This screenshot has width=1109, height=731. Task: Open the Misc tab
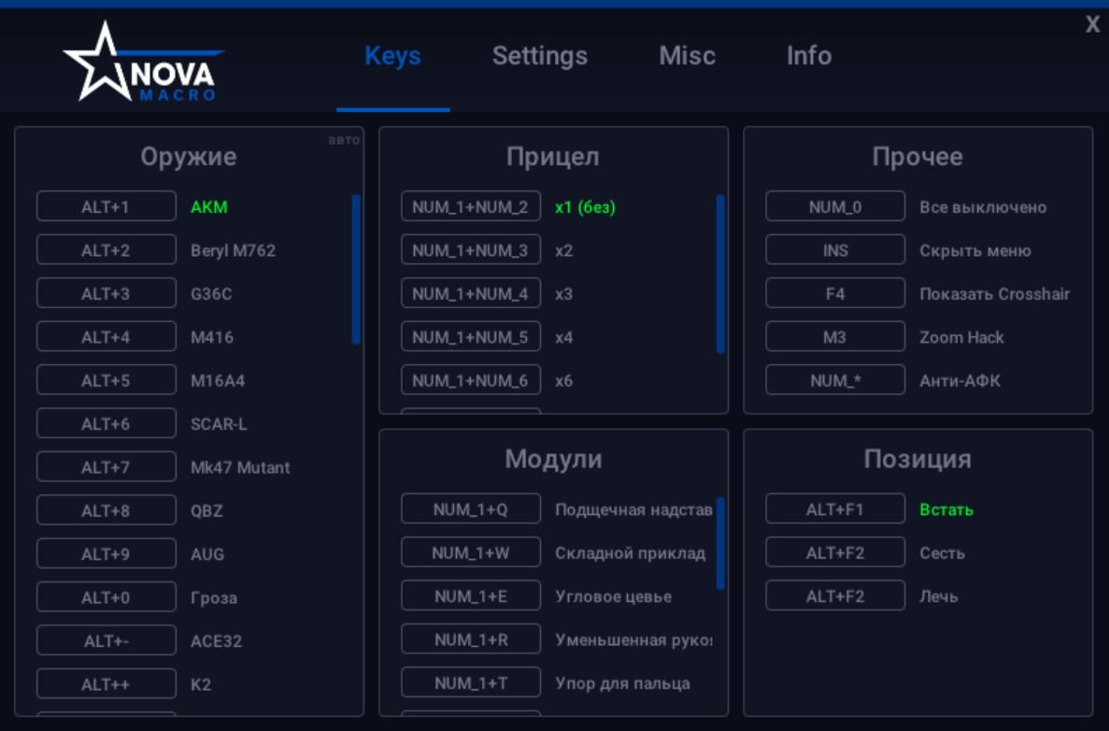[x=686, y=56]
